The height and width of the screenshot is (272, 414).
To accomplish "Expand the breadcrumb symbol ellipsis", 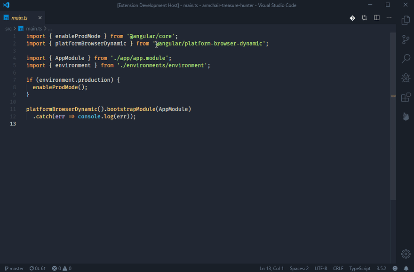I will [x=50, y=29].
